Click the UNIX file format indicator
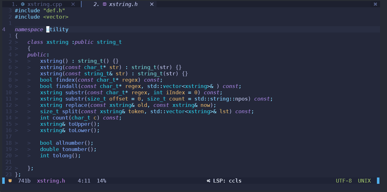This screenshot has height=192, width=387. click(x=364, y=181)
